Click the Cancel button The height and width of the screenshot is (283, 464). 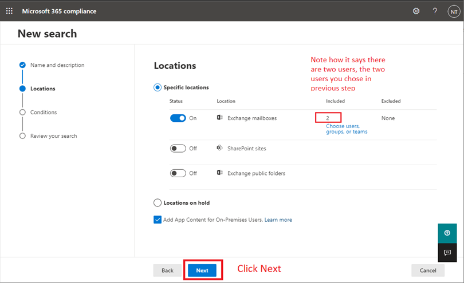click(x=428, y=270)
